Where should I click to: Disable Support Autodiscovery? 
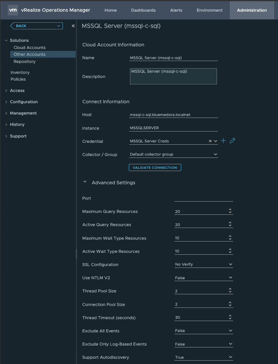tap(203, 357)
